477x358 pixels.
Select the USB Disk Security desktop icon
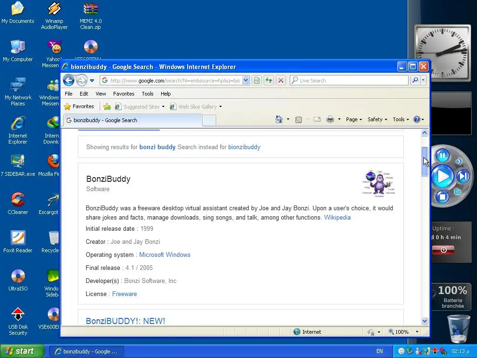[x=18, y=321]
